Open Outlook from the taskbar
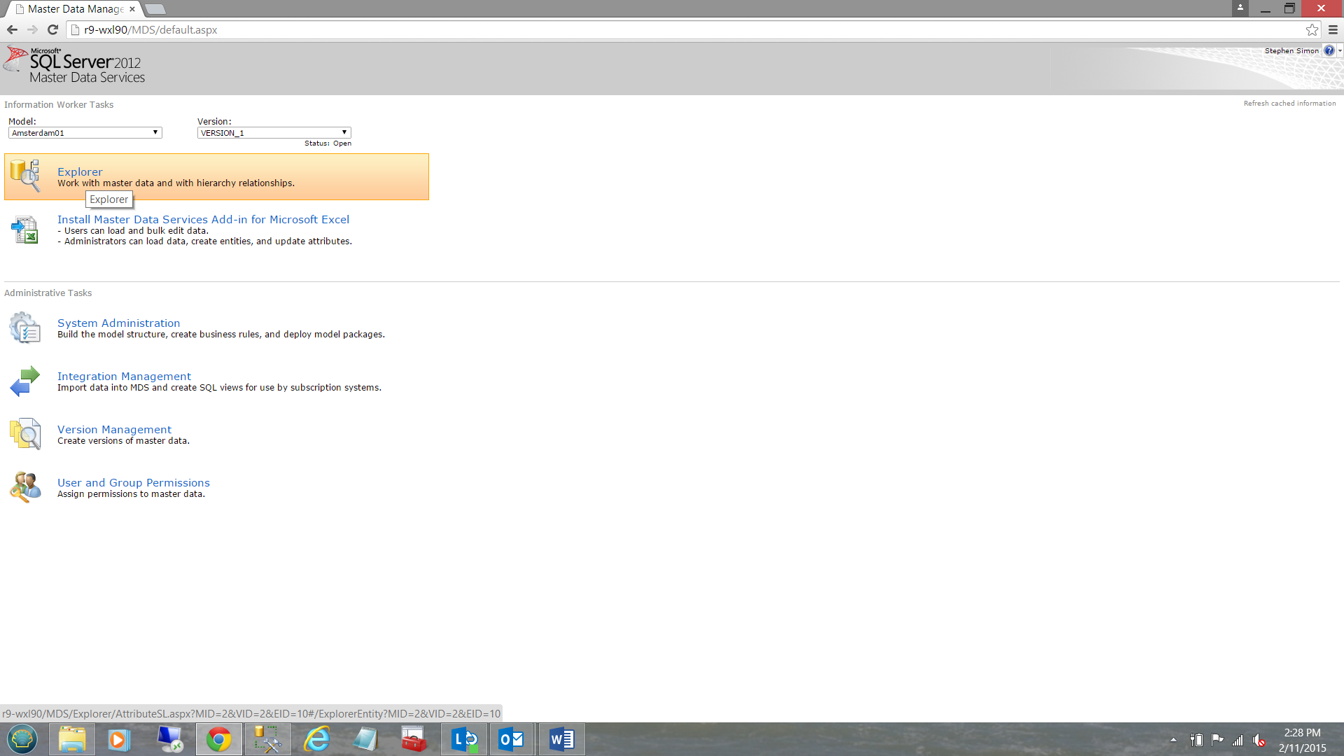The height and width of the screenshot is (756, 1344). [512, 739]
